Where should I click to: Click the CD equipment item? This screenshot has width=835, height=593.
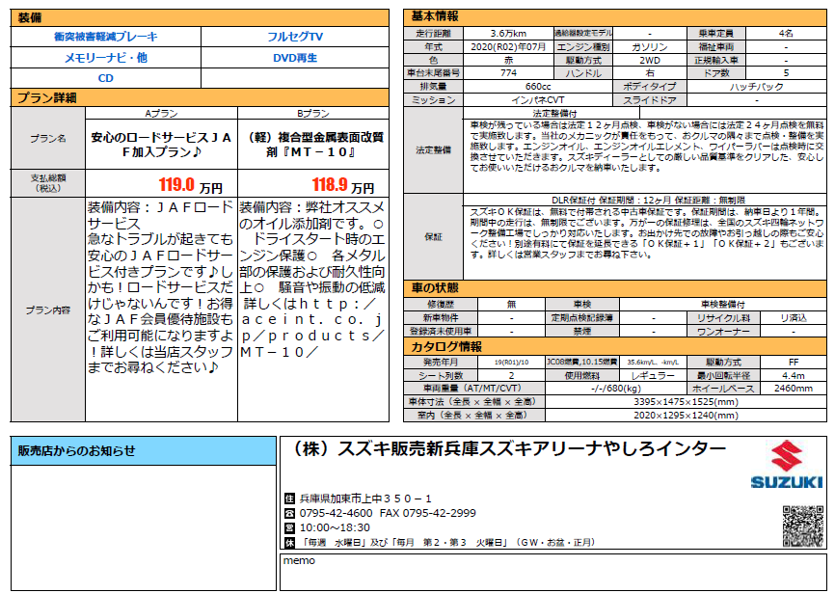click(106, 78)
